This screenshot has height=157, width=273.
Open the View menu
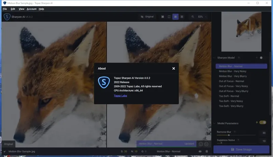(21, 9)
